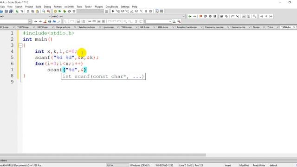Click the Paste icon
Image resolution: width=297 pixels, height=167 pixels.
point(37,11)
